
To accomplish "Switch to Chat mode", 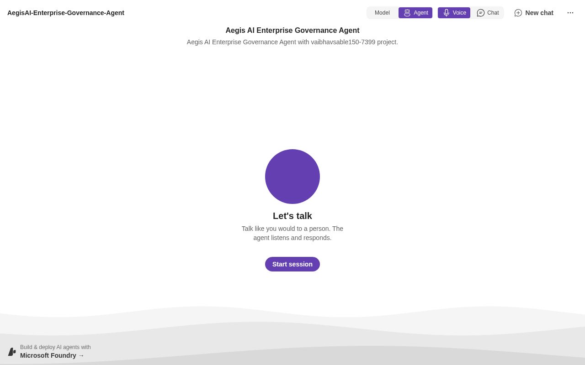I will (488, 13).
